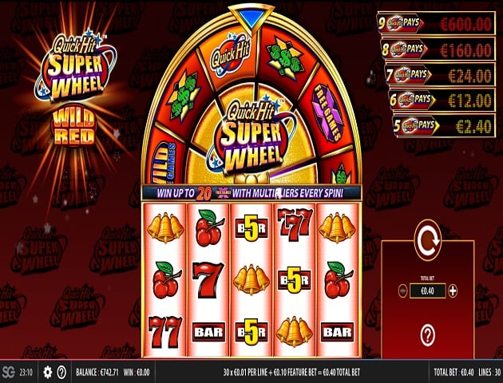Increase total bet with the plus button

click(x=453, y=291)
